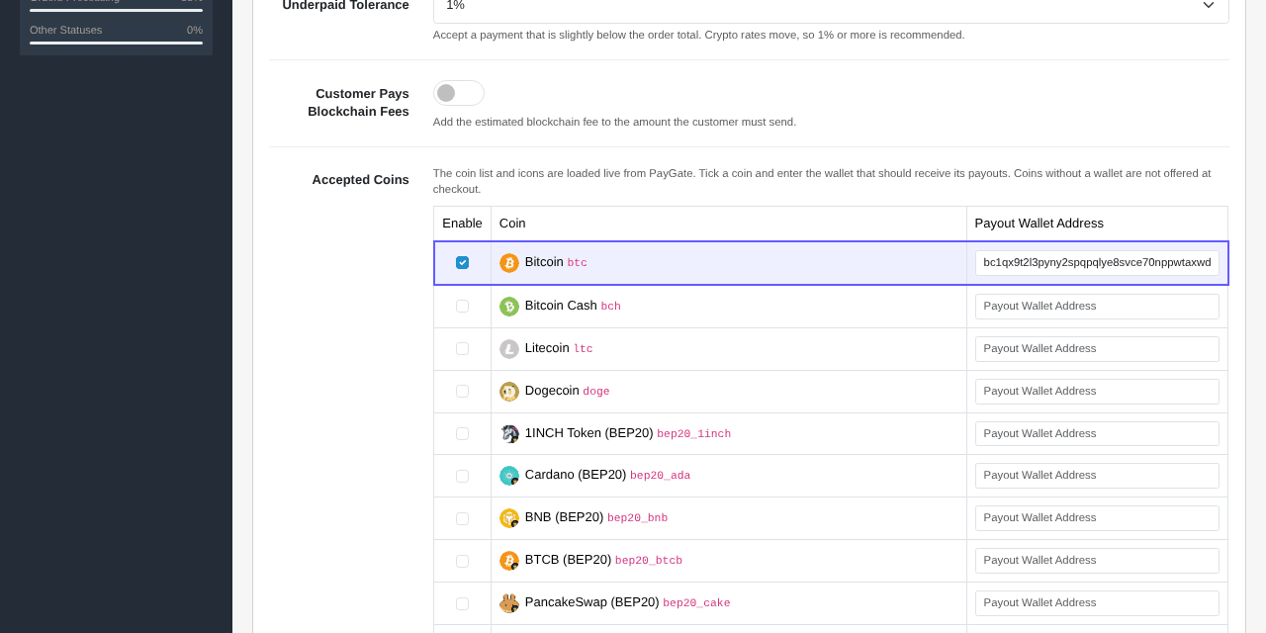Click the 1INCH Token unicorn icon
Viewport: 1266px width, 633px height.
(x=509, y=434)
